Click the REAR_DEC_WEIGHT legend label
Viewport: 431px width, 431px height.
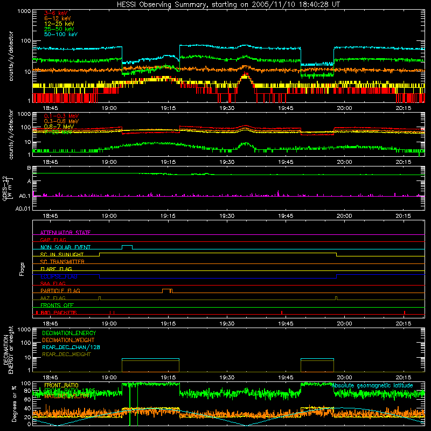66,354
